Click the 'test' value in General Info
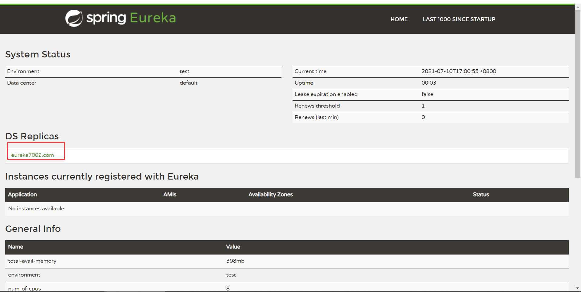Image resolution: width=581 pixels, height=292 pixels. pyautogui.click(x=231, y=275)
